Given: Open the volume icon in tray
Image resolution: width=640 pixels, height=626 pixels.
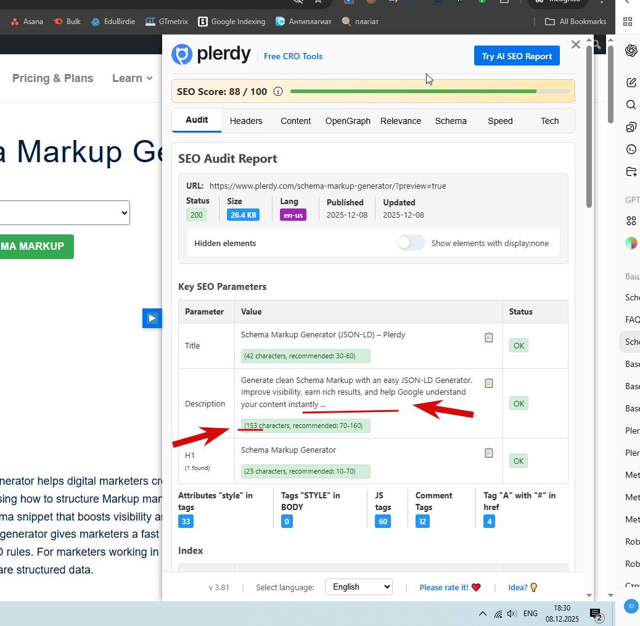Looking at the screenshot, I should pos(511,613).
